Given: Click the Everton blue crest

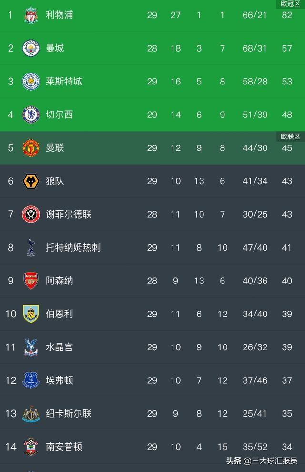Looking at the screenshot, I should pos(31,380).
